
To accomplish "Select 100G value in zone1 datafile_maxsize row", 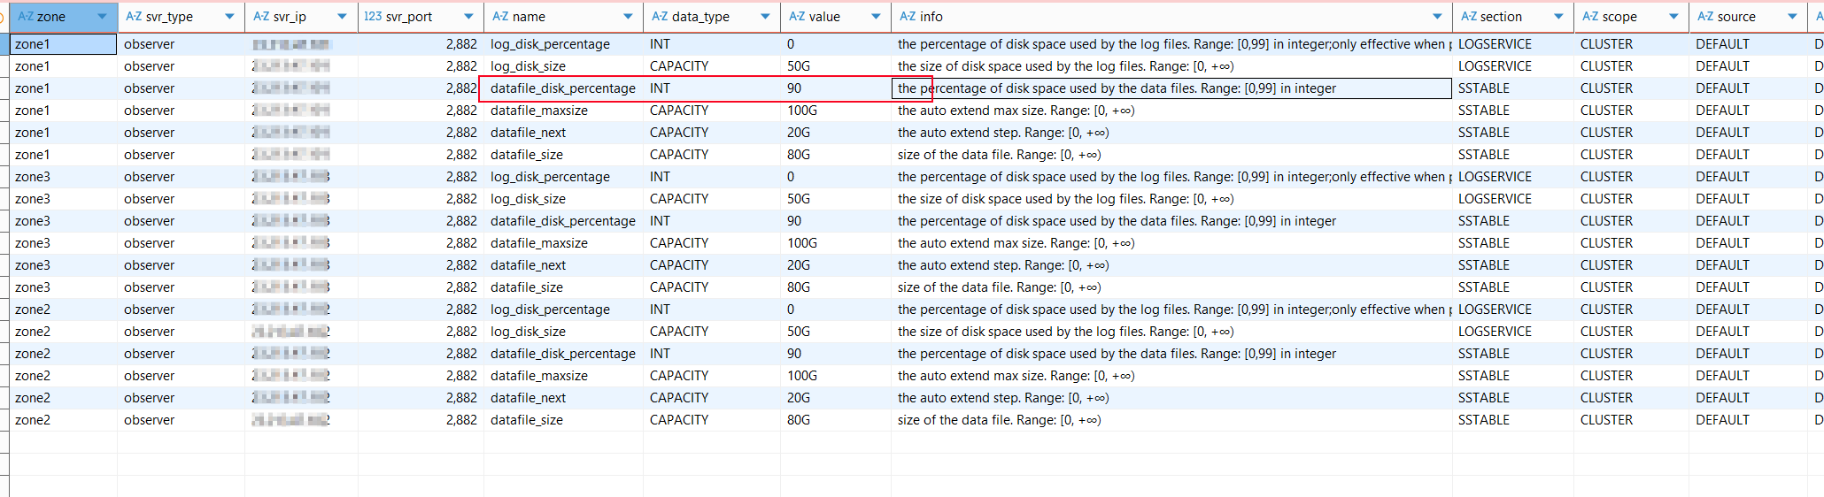I will (x=835, y=111).
